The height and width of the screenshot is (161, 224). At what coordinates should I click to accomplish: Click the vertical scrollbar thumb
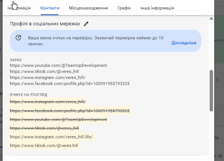[x=211, y=90]
